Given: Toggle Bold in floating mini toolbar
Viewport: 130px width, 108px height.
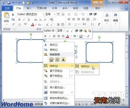Looking at the screenshot, I should pyautogui.click(x=45, y=36).
